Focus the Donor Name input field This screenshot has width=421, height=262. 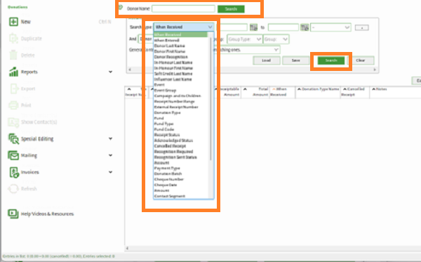183,9
